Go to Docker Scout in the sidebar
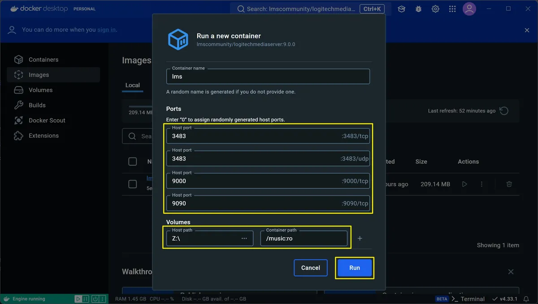This screenshot has height=304, width=538. 53,120
